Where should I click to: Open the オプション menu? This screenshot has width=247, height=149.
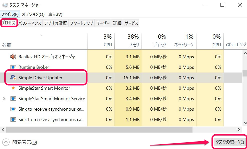point(33,14)
